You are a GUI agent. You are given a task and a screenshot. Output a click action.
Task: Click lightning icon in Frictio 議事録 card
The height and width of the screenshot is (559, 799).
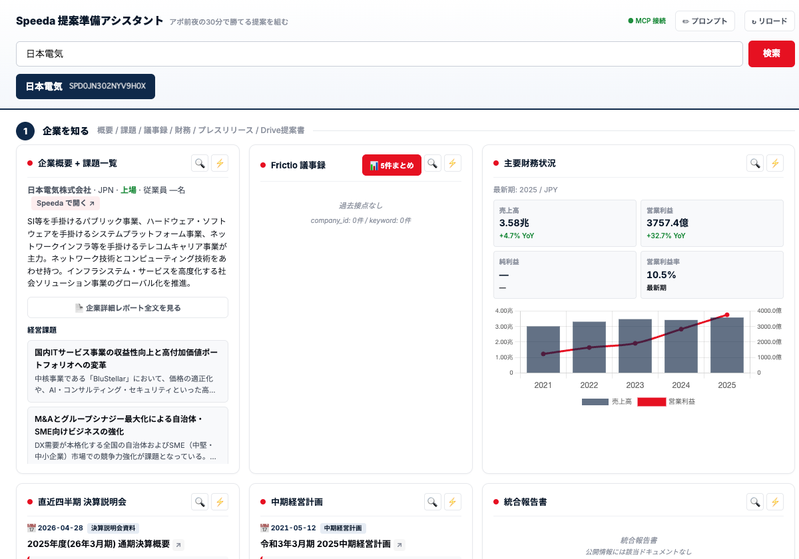453,163
